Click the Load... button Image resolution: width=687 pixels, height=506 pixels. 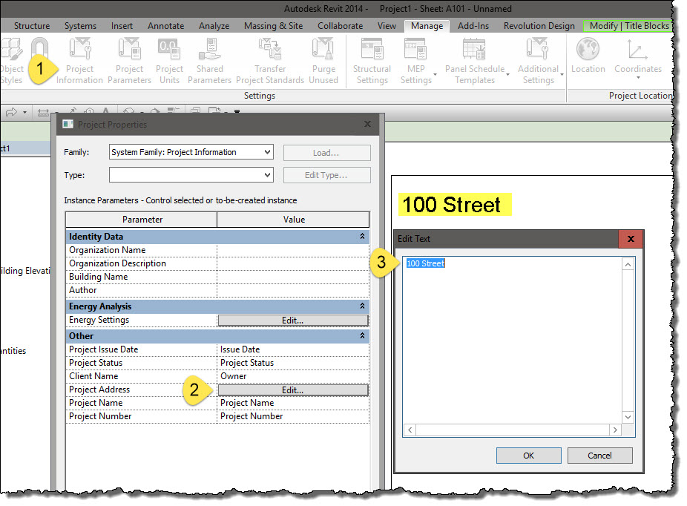326,153
